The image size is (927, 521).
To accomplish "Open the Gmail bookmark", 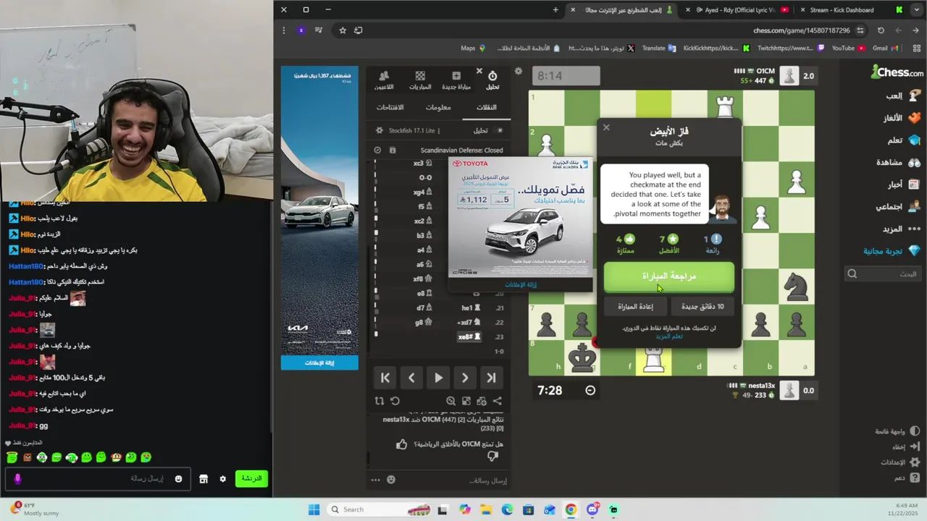I will pyautogui.click(x=885, y=48).
